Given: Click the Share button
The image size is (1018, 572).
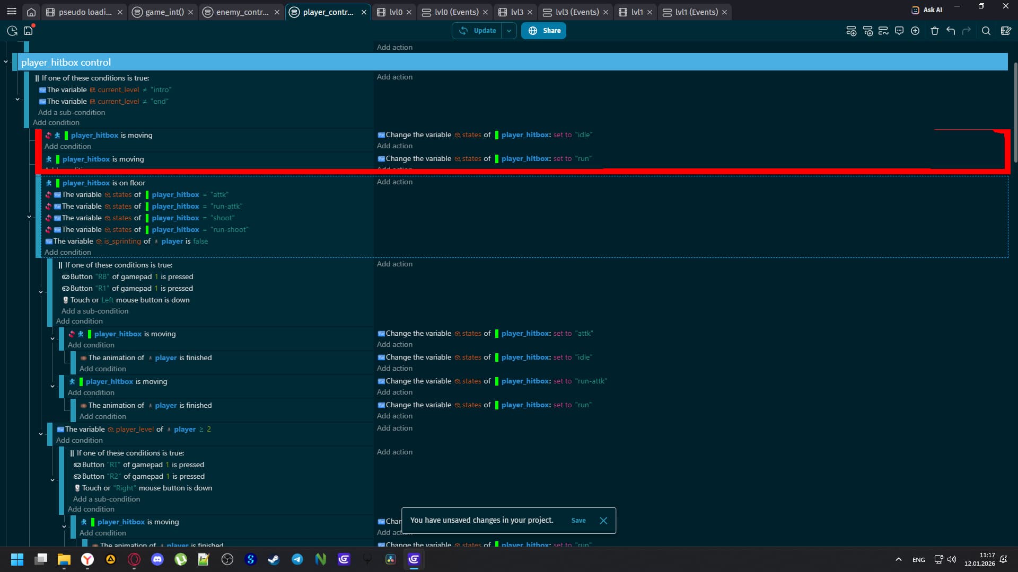Looking at the screenshot, I should tap(543, 31).
